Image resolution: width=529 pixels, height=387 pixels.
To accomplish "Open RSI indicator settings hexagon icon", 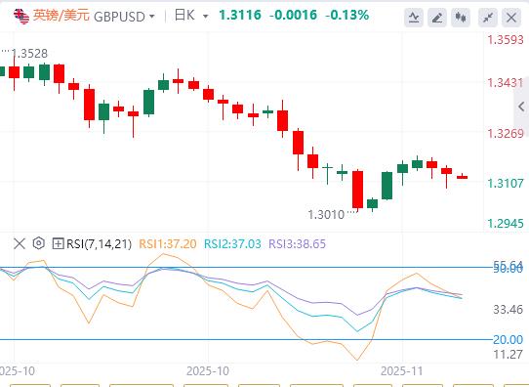I will point(39,243).
